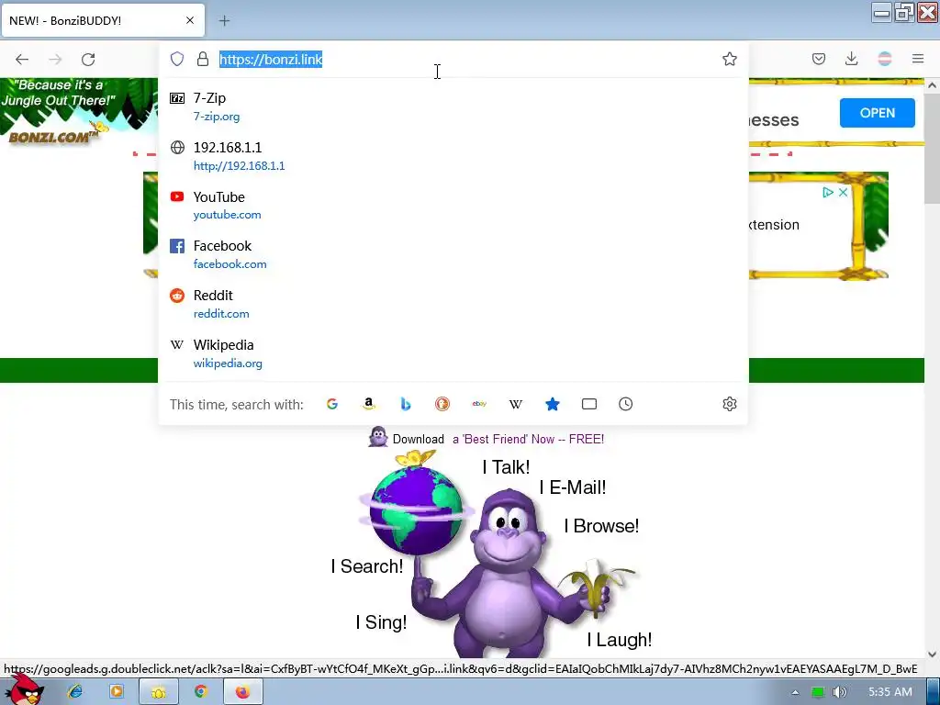View site security padlock info
Viewport: 940px width, 705px height.
tap(203, 59)
